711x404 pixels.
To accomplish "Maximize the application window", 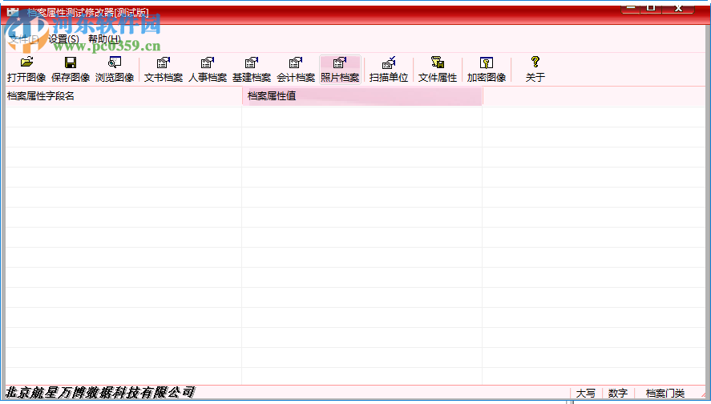I will click(651, 8).
